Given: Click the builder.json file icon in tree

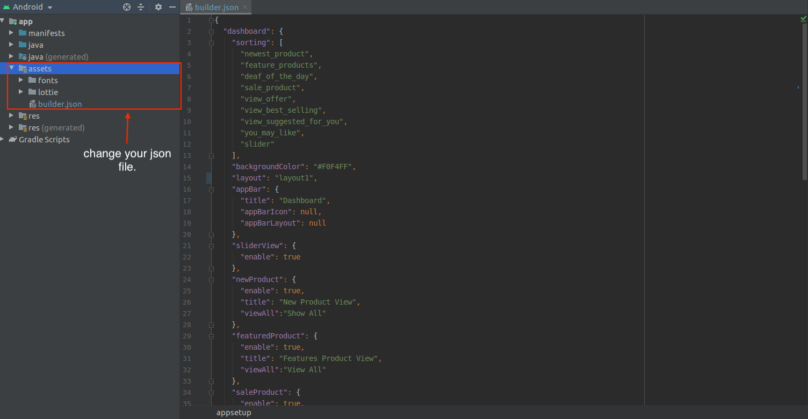Looking at the screenshot, I should pos(33,104).
